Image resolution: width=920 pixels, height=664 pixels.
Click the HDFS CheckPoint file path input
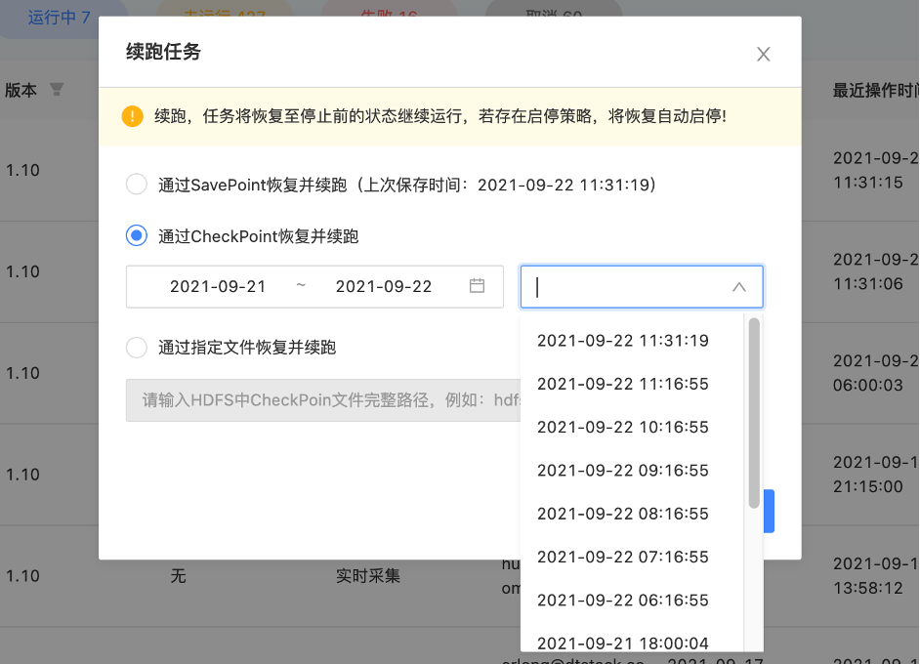click(x=323, y=400)
